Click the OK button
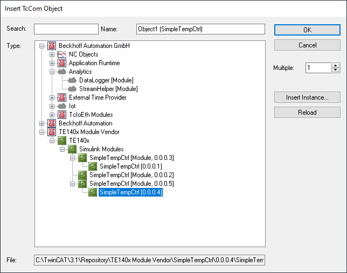This screenshot has height=273, width=347. coord(307,30)
